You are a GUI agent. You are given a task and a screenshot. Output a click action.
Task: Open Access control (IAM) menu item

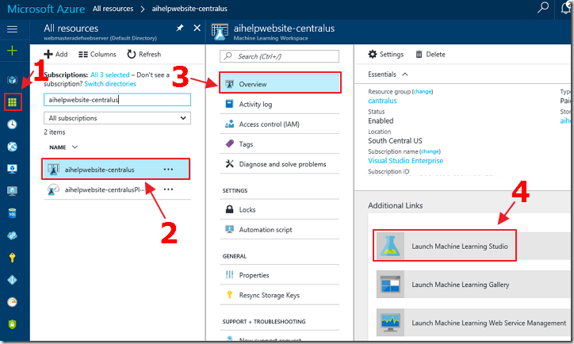coord(279,124)
